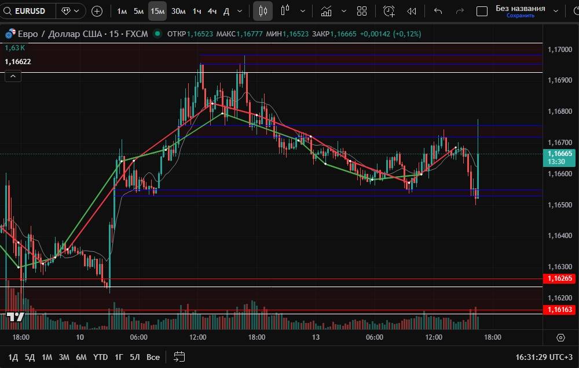Toggle the 15м timeframe button
Viewport: 579px width, 368px height.
click(157, 11)
